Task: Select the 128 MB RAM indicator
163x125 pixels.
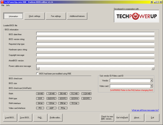Action: (x=51, y=93)
